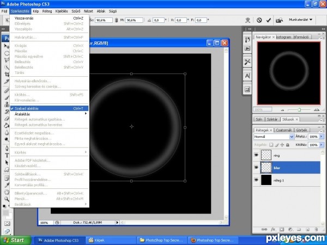Select the Zoom magnifier tool
This screenshot has height=245, width=327.
[x=7, y=199]
